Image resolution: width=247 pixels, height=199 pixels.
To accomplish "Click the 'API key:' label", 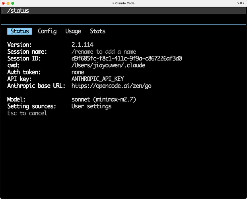I will coord(19,79).
